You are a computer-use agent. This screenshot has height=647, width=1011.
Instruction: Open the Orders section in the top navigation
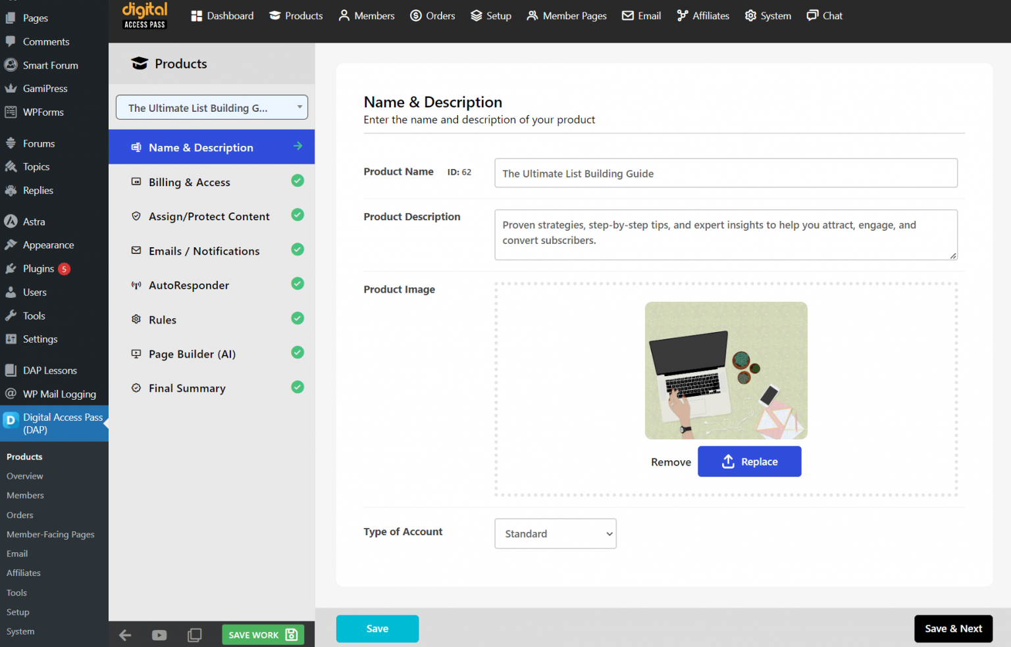click(x=432, y=15)
